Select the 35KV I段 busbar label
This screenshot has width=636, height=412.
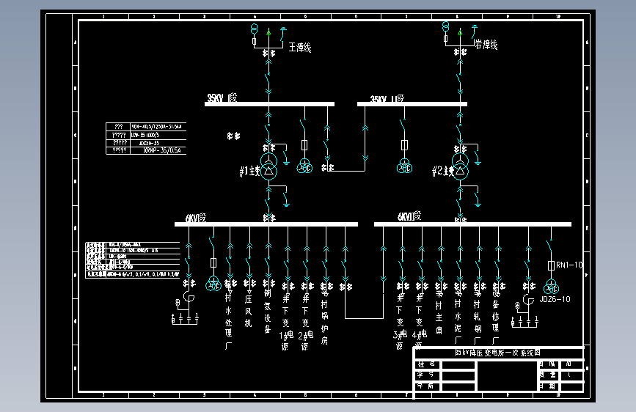[222, 98]
